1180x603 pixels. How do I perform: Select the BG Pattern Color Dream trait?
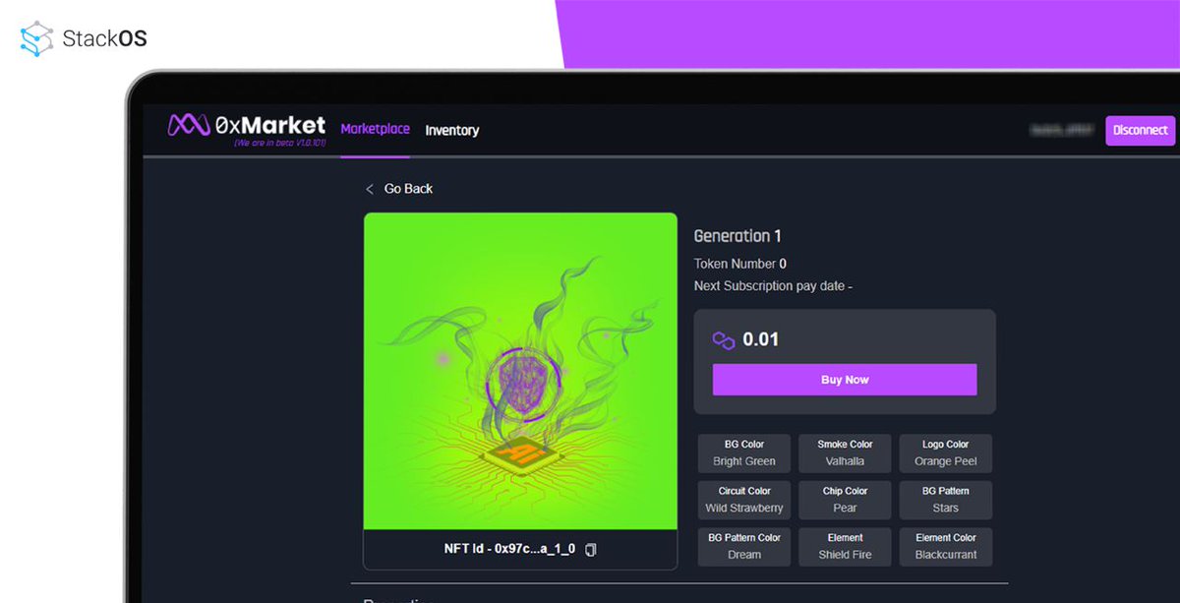click(744, 546)
